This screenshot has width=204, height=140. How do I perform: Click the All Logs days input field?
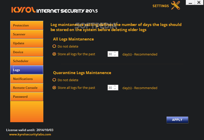[110, 54]
